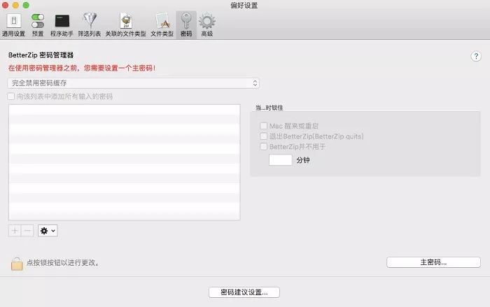This screenshot has height=307, width=490.
Task: Tick the 退出BetterZip checkbox
Action: (x=264, y=136)
